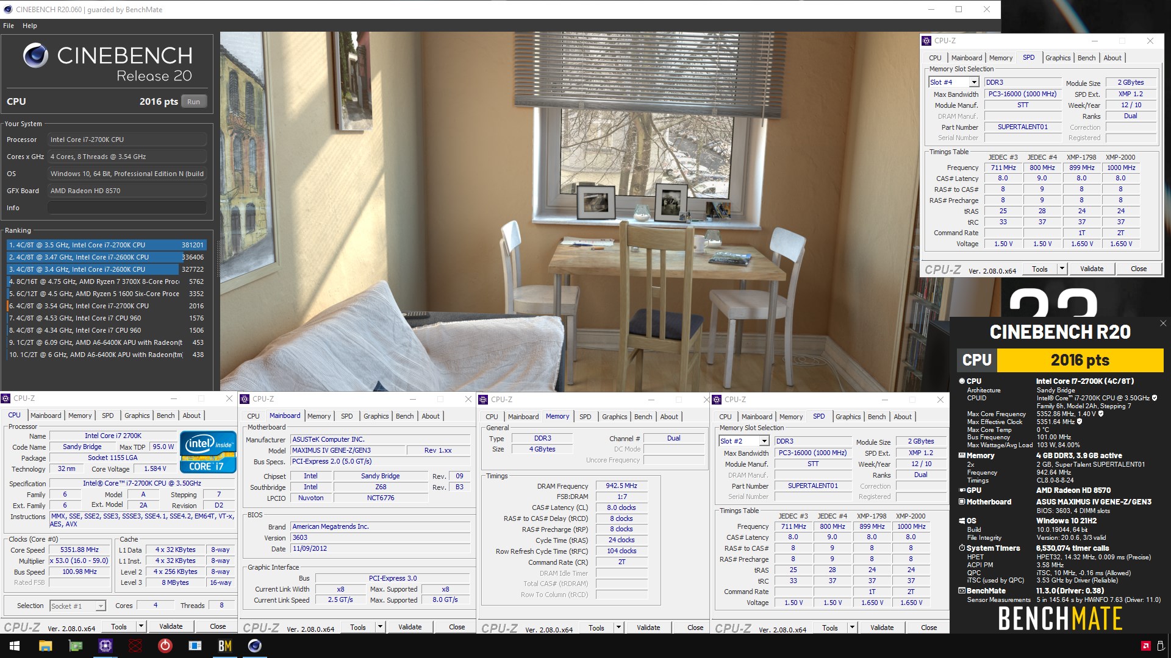
Task: Open Graphics tab in CPU-Z Memory window
Action: click(x=614, y=417)
